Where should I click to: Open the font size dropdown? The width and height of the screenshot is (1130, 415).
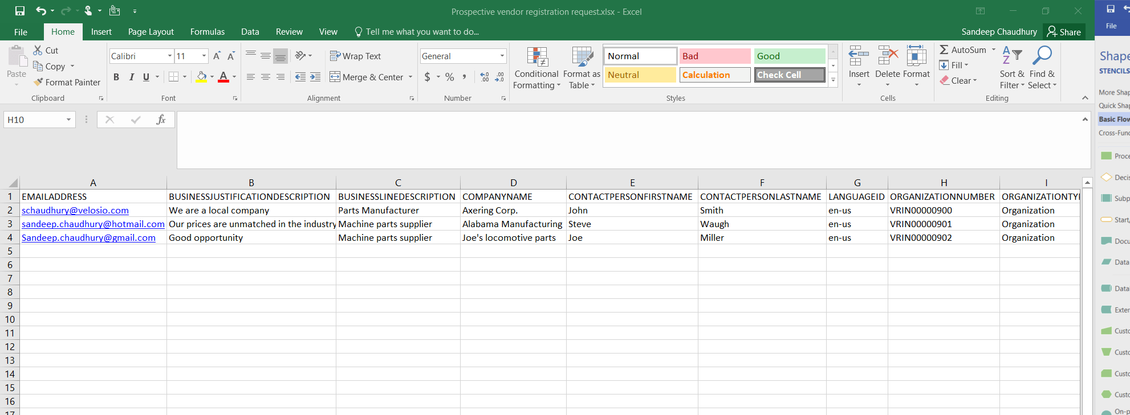[x=204, y=56]
